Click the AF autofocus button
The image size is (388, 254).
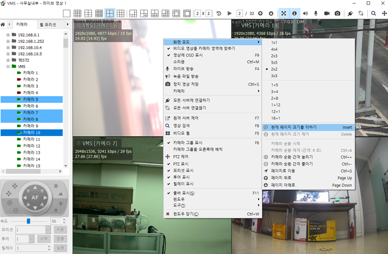pos(35,197)
